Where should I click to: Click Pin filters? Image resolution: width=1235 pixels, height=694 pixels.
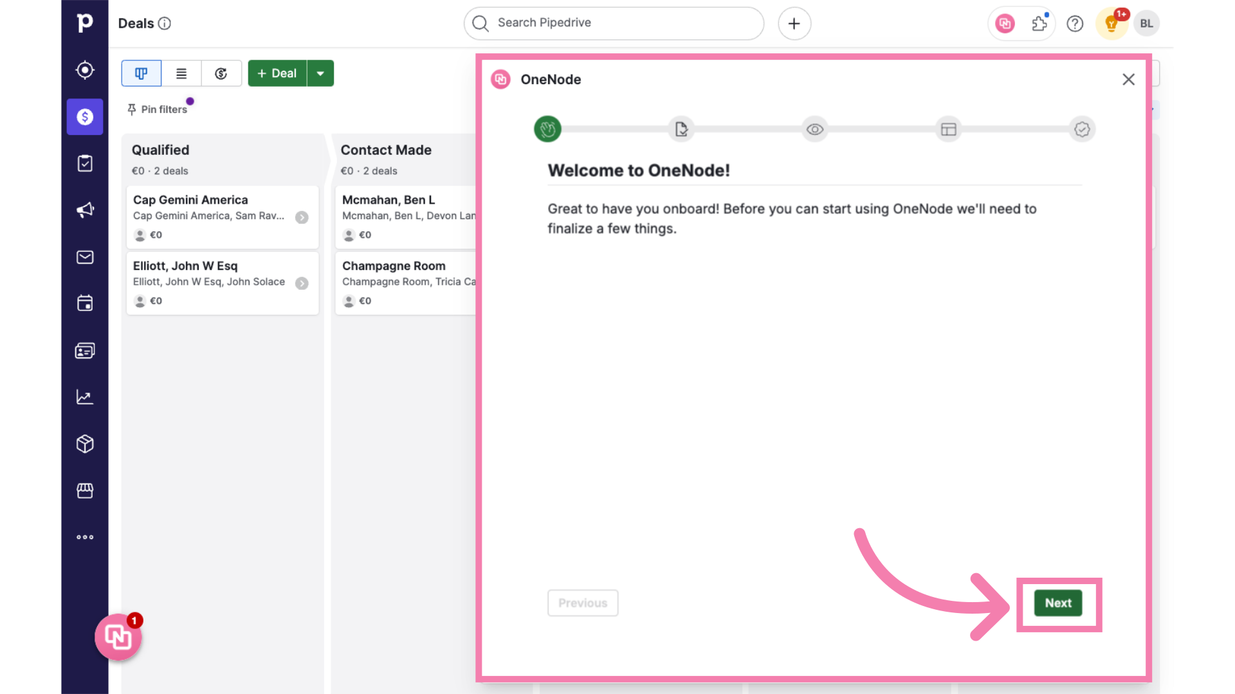(158, 109)
